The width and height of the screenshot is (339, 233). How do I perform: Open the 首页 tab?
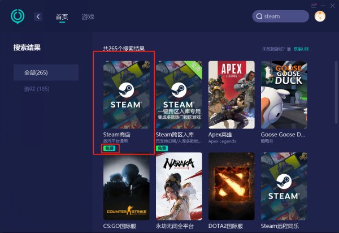(62, 16)
